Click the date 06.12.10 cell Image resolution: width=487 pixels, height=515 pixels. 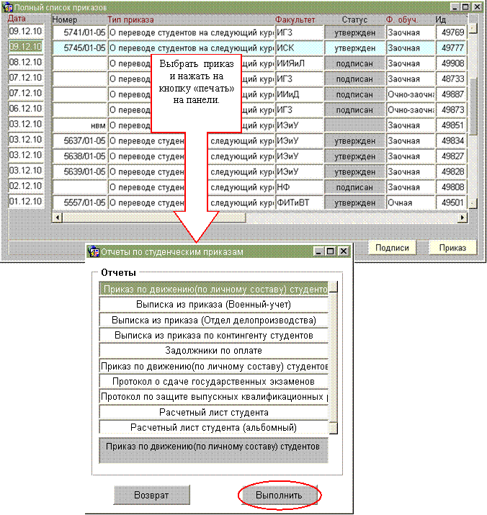[x=26, y=108]
